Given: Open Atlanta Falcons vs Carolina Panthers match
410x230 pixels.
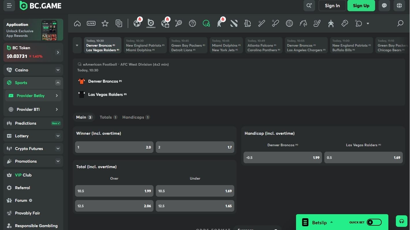Looking at the screenshot, I should pos(264,45).
